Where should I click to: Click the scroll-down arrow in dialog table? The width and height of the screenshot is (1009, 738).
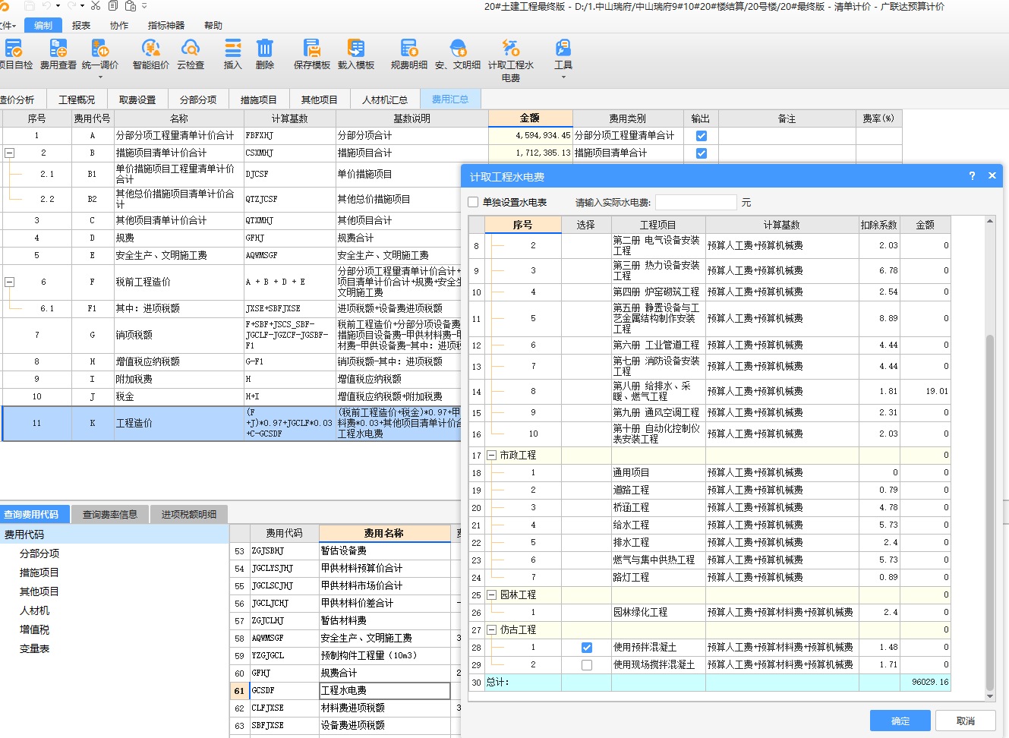pyautogui.click(x=989, y=696)
